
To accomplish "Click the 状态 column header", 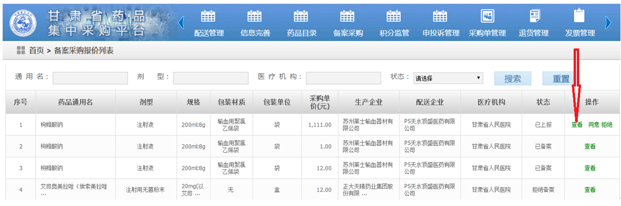I will pos(543,102).
